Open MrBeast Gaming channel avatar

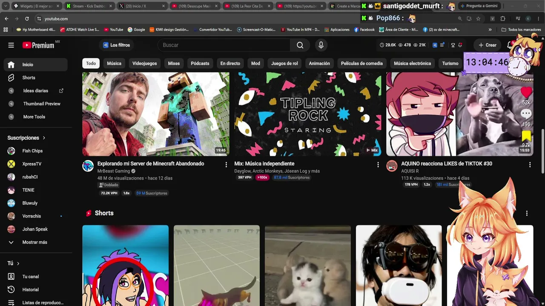coord(88,166)
